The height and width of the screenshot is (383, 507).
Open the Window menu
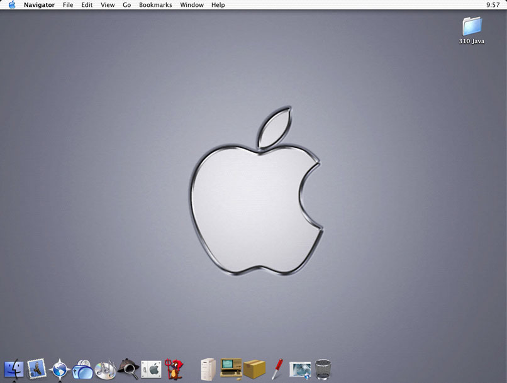[192, 5]
